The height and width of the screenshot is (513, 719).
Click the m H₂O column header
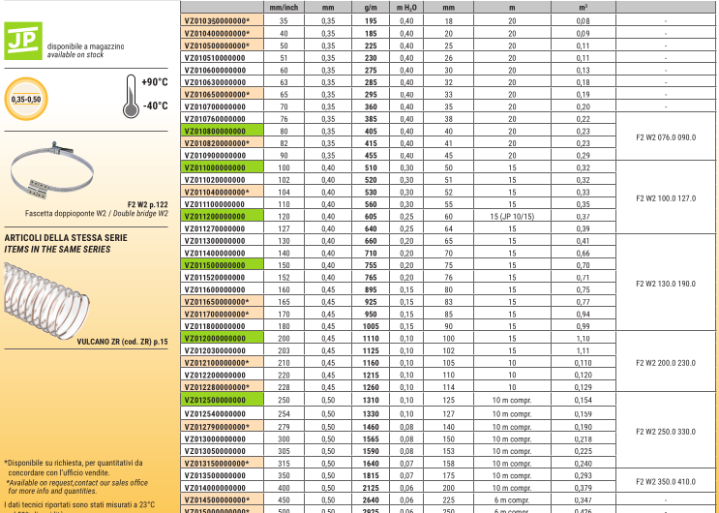tap(406, 7)
